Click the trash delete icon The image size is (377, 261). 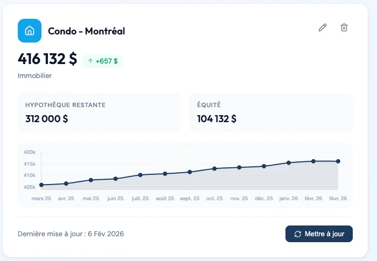(344, 27)
